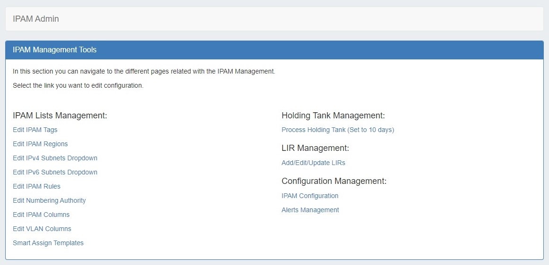Image resolution: width=549 pixels, height=265 pixels.
Task: Open Edit IPv4 Subnets Dropdown page
Action: [55, 158]
